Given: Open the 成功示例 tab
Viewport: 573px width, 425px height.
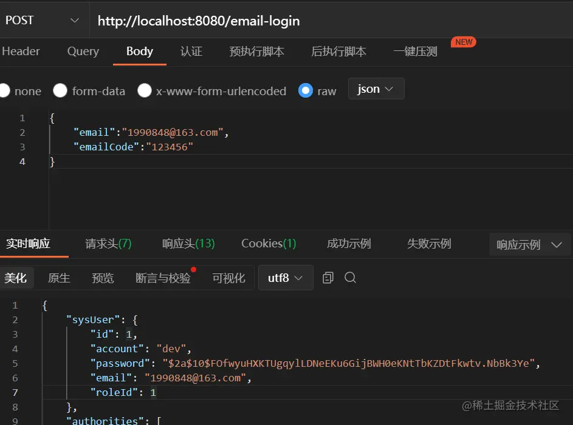Looking at the screenshot, I should (x=349, y=244).
